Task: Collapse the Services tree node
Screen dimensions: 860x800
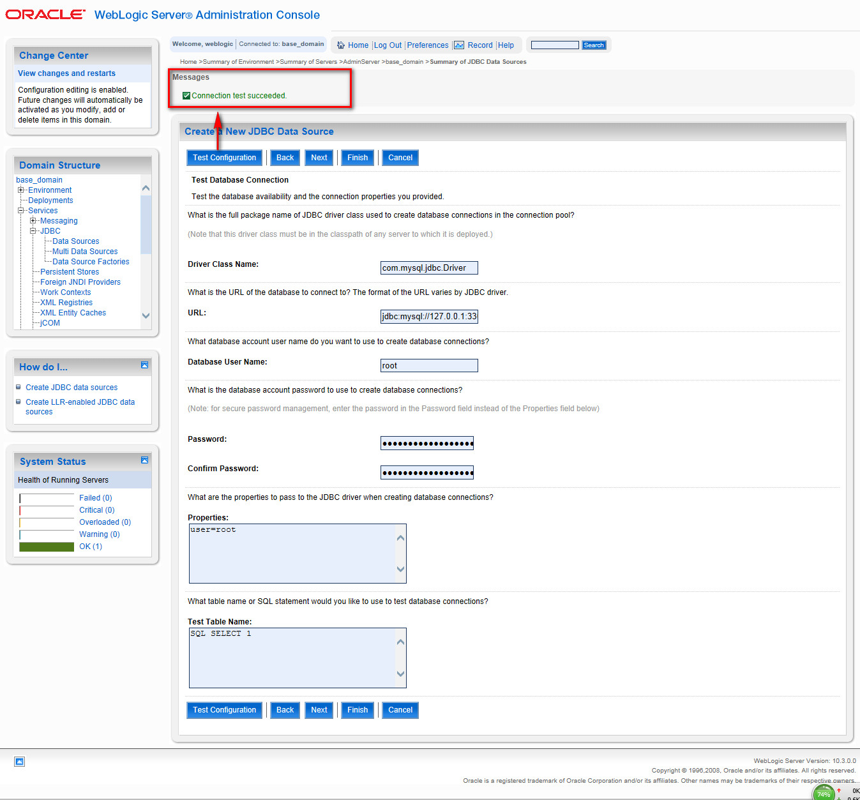Action: coord(21,211)
